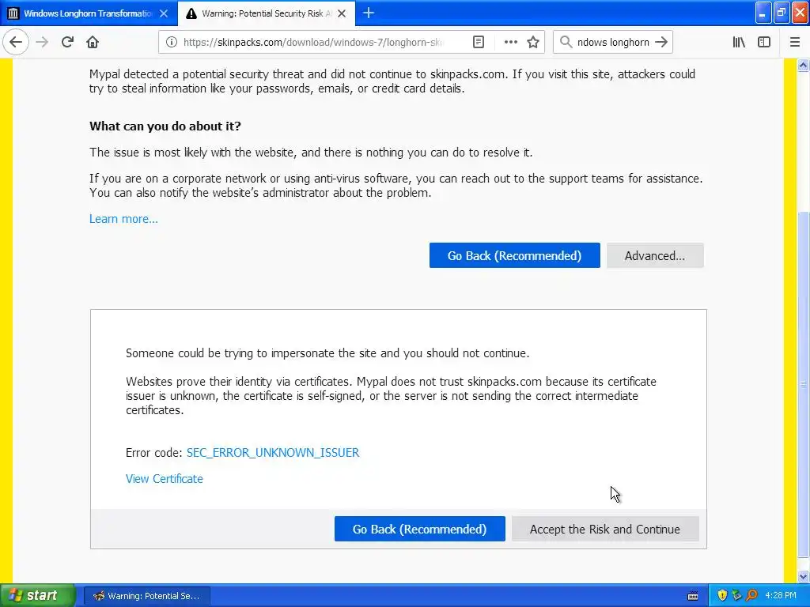This screenshot has height=607, width=810.
Task: Click the safely remove hardware tray icon
Action: pos(737,596)
